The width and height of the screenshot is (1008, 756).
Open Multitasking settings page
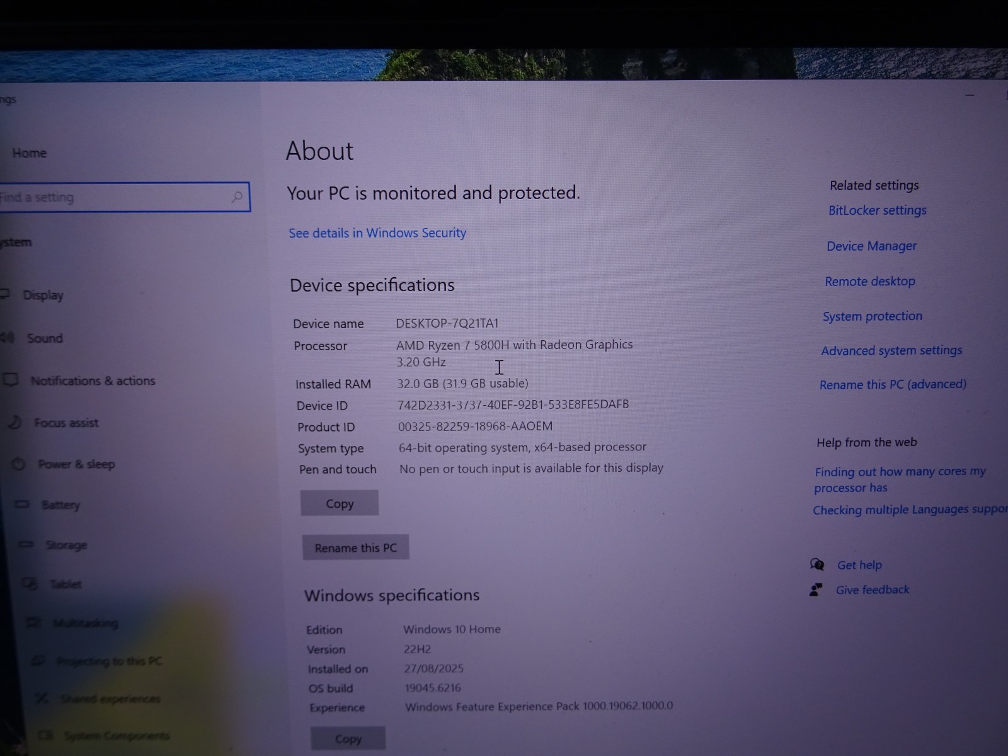pos(85,623)
